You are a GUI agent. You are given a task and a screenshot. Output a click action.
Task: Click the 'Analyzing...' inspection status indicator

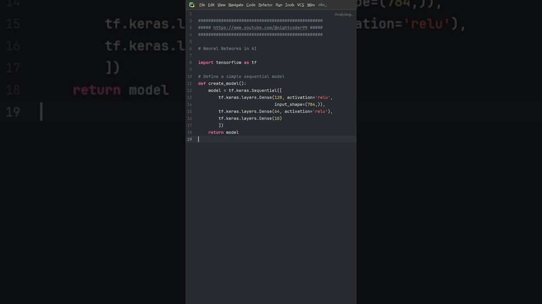[343, 14]
